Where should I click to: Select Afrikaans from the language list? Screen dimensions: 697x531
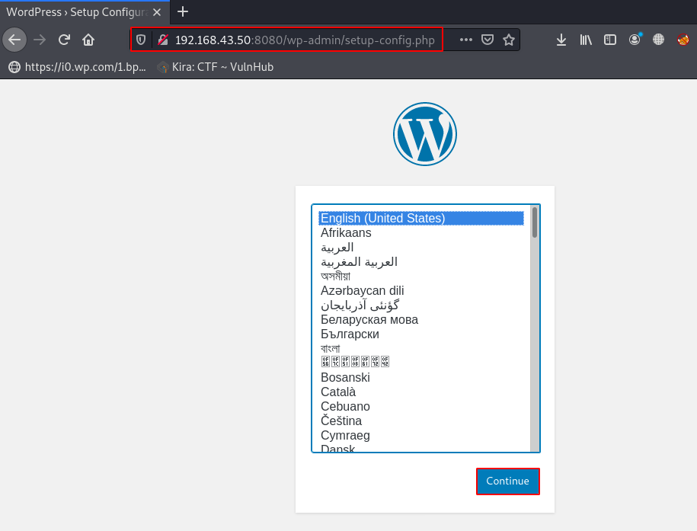421,233
